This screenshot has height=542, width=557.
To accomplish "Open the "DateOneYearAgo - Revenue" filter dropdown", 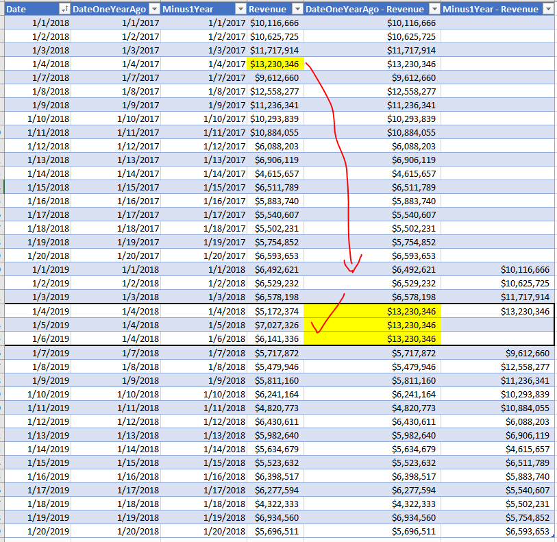I will point(434,9).
